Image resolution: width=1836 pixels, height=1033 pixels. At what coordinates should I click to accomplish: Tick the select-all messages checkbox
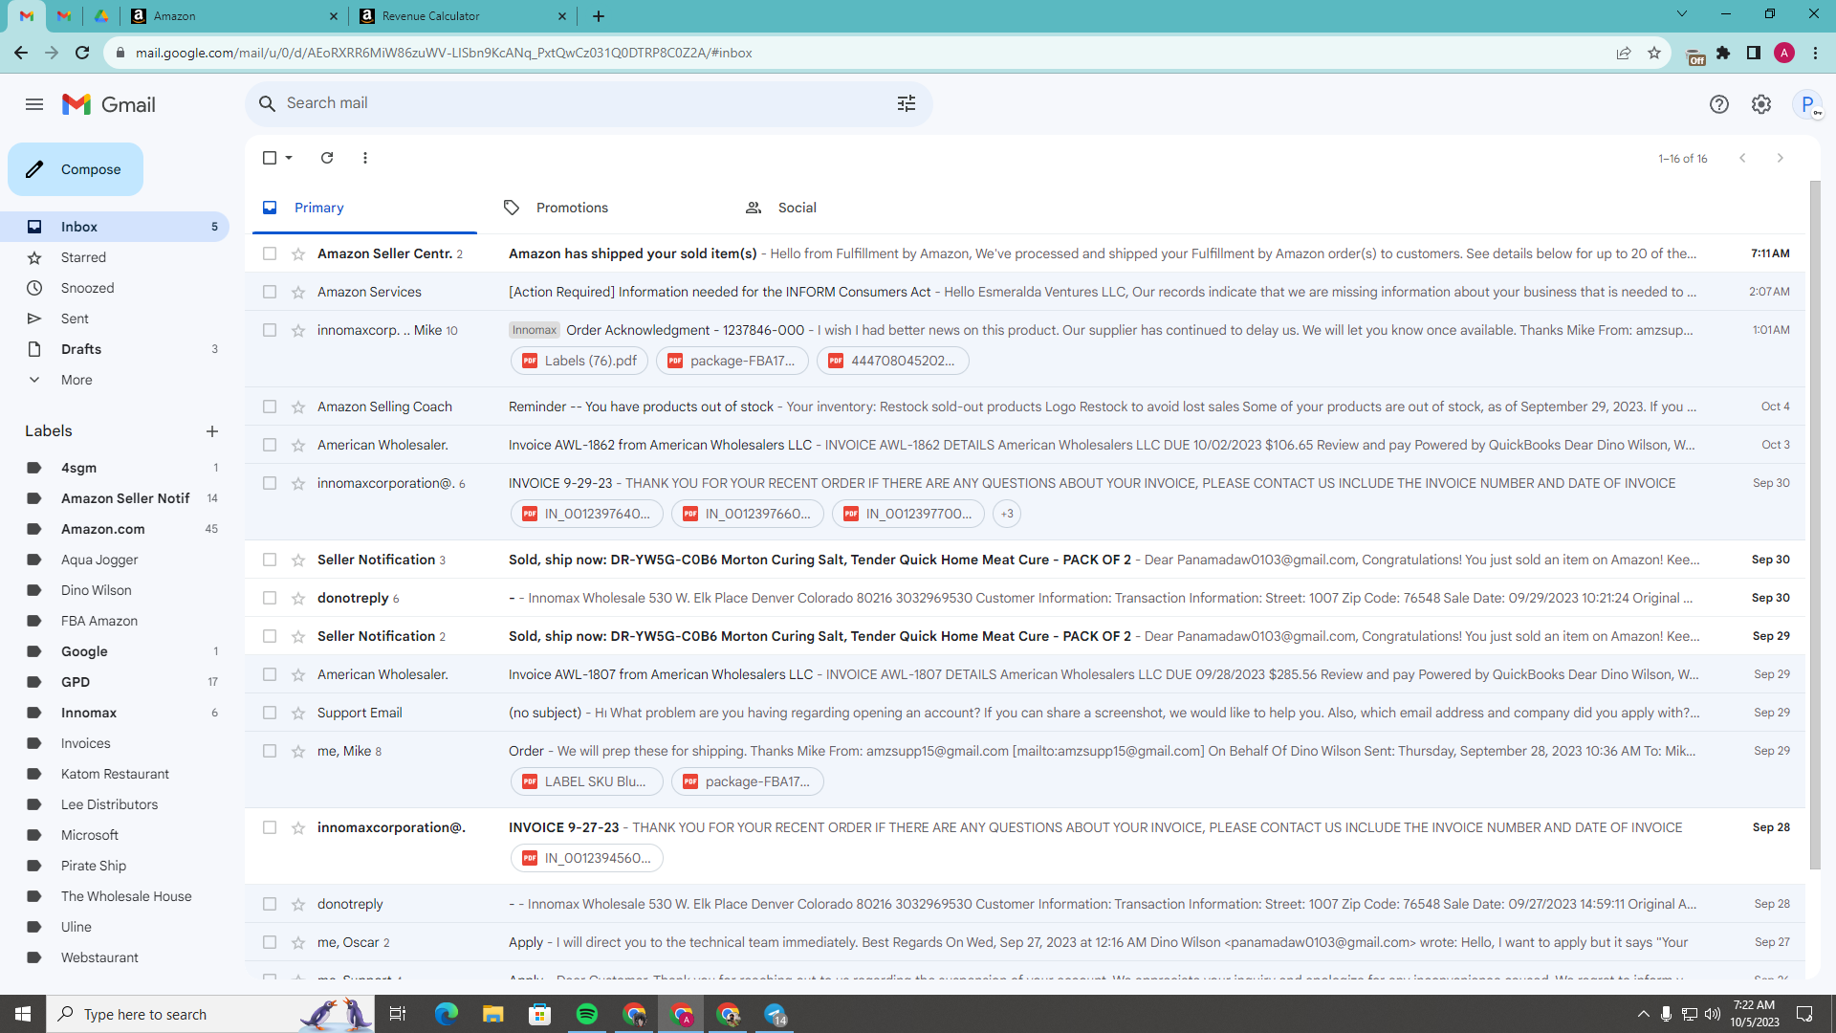click(x=270, y=158)
